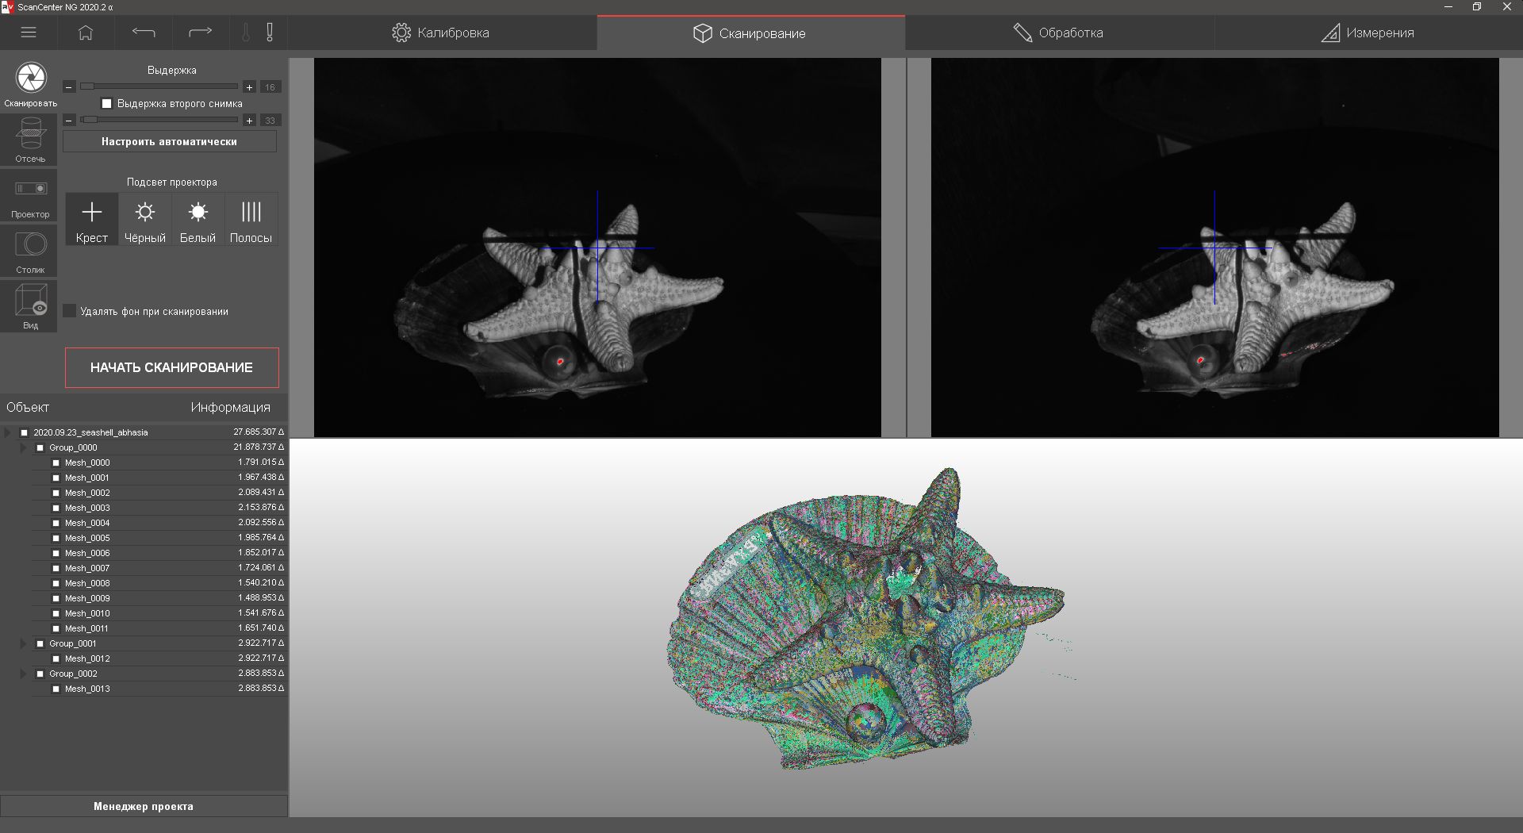1523x833 pixels.
Task: Click the Информация column header
Action: [x=230, y=407]
